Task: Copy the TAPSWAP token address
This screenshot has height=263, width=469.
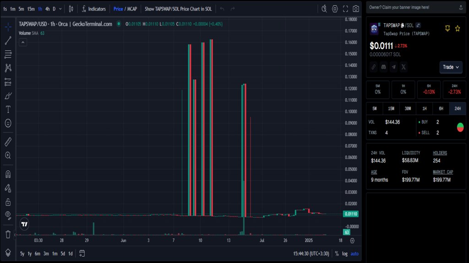Action: [402, 26]
